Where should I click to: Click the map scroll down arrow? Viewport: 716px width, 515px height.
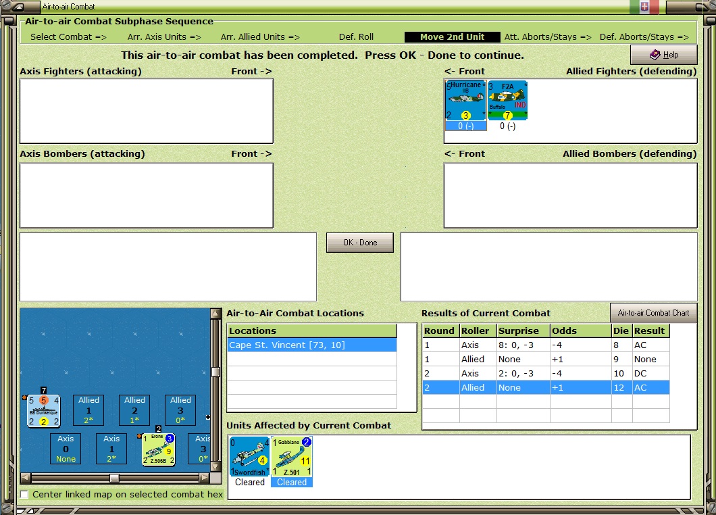pyautogui.click(x=215, y=466)
